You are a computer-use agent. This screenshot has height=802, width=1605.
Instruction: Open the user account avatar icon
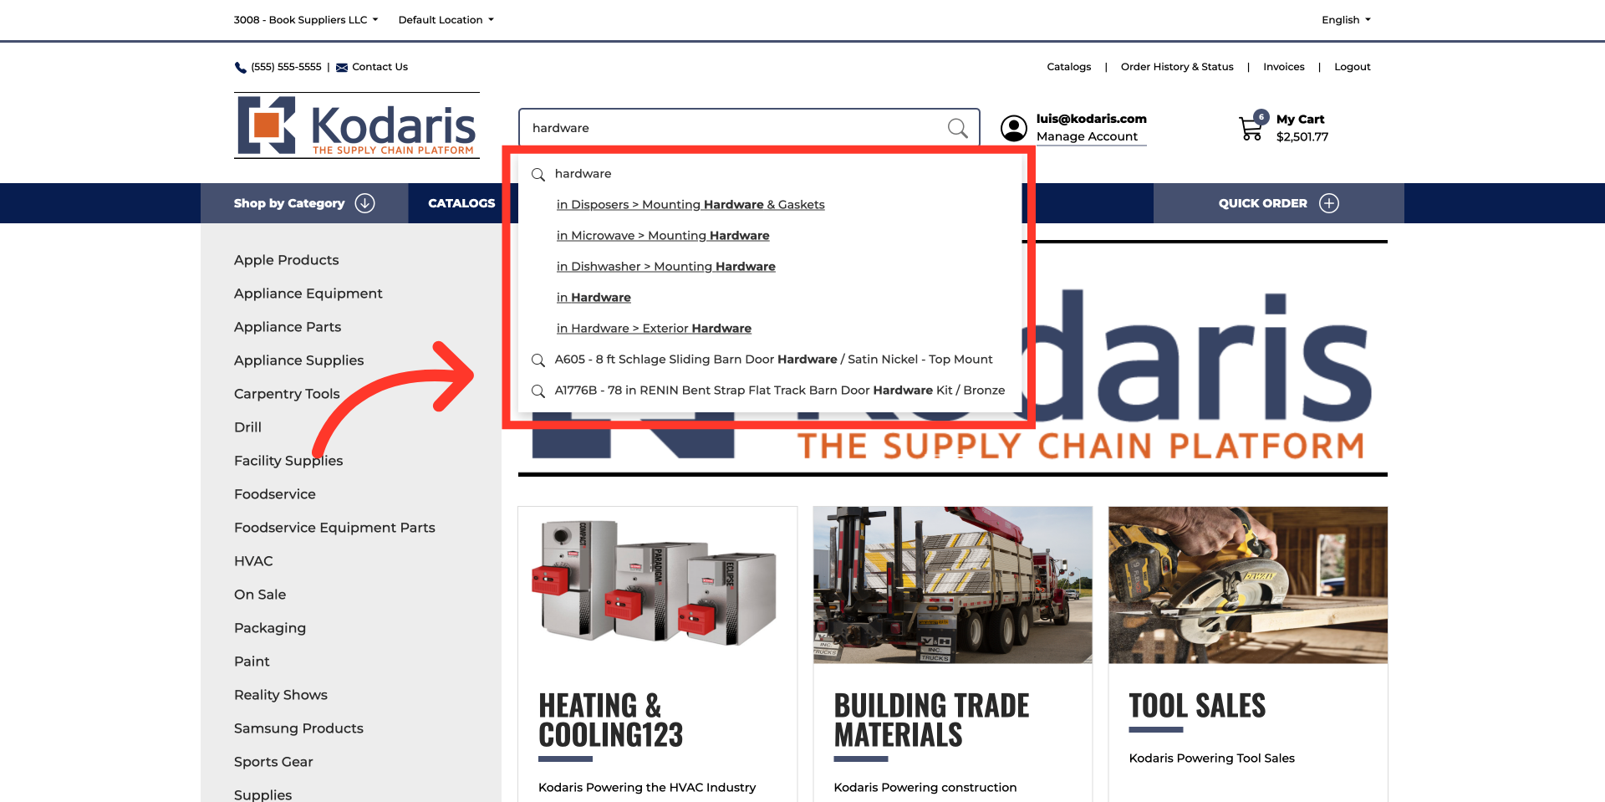[1014, 128]
